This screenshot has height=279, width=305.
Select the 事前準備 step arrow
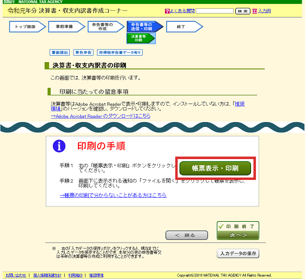click(66, 27)
